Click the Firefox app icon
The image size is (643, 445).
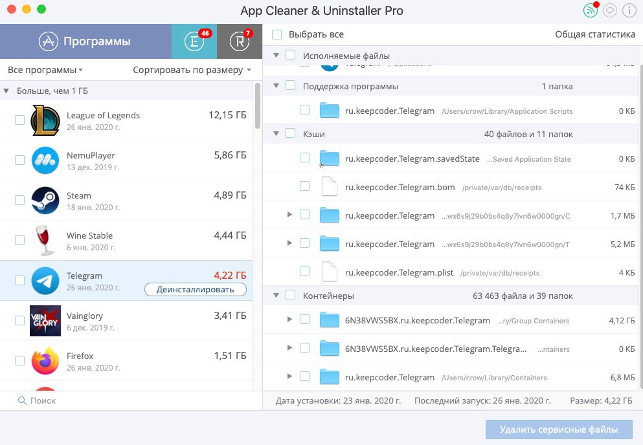tap(45, 360)
